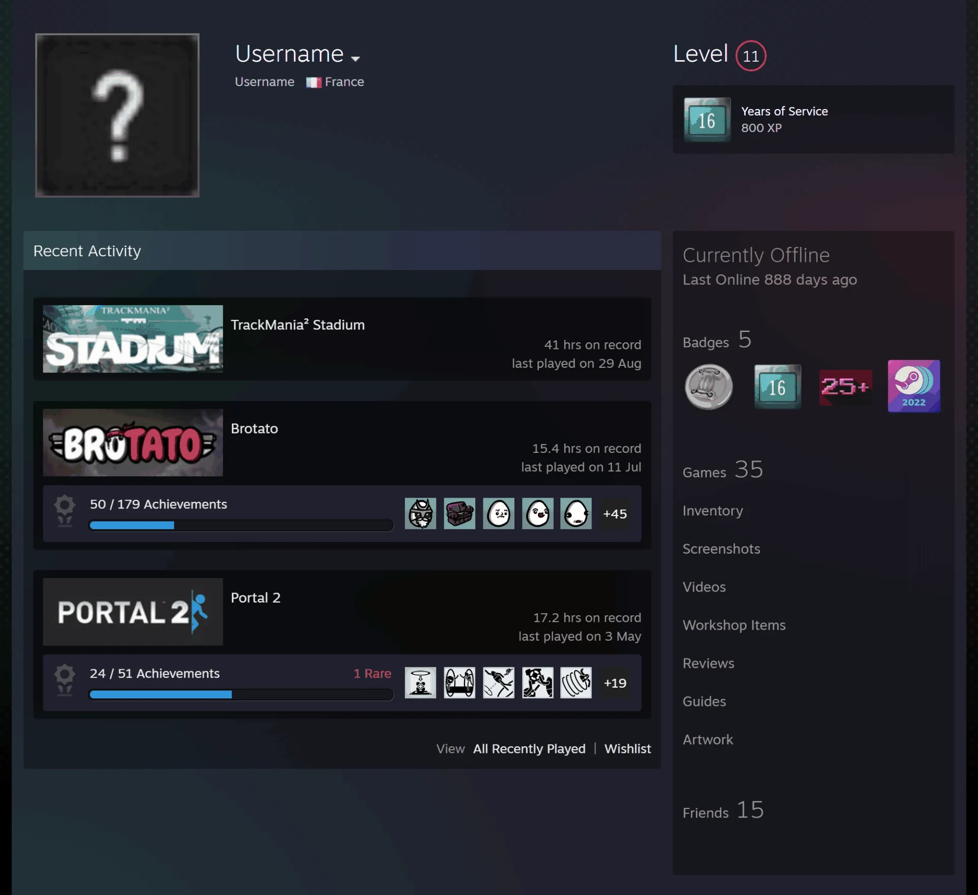
Task: Open Games 35 list
Action: (723, 470)
